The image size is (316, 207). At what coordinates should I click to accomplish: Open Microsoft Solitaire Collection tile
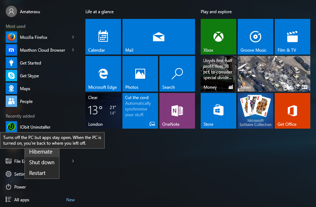(256, 111)
